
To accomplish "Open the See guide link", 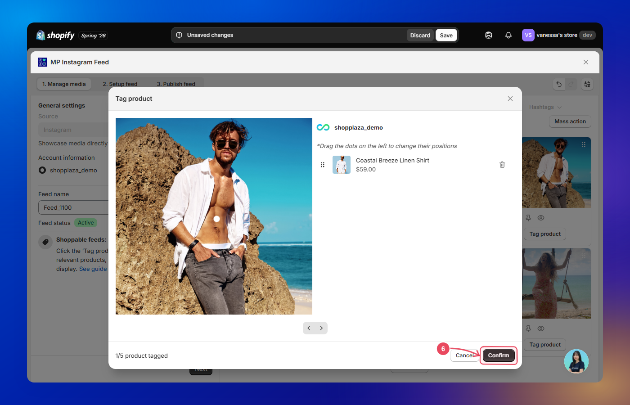I will [x=93, y=269].
